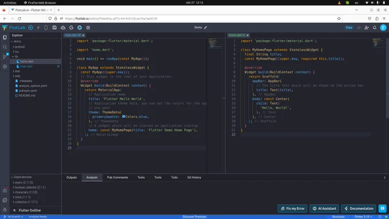Click the cloud download icon
Viewport: 389px width, 219px height.
63,27
